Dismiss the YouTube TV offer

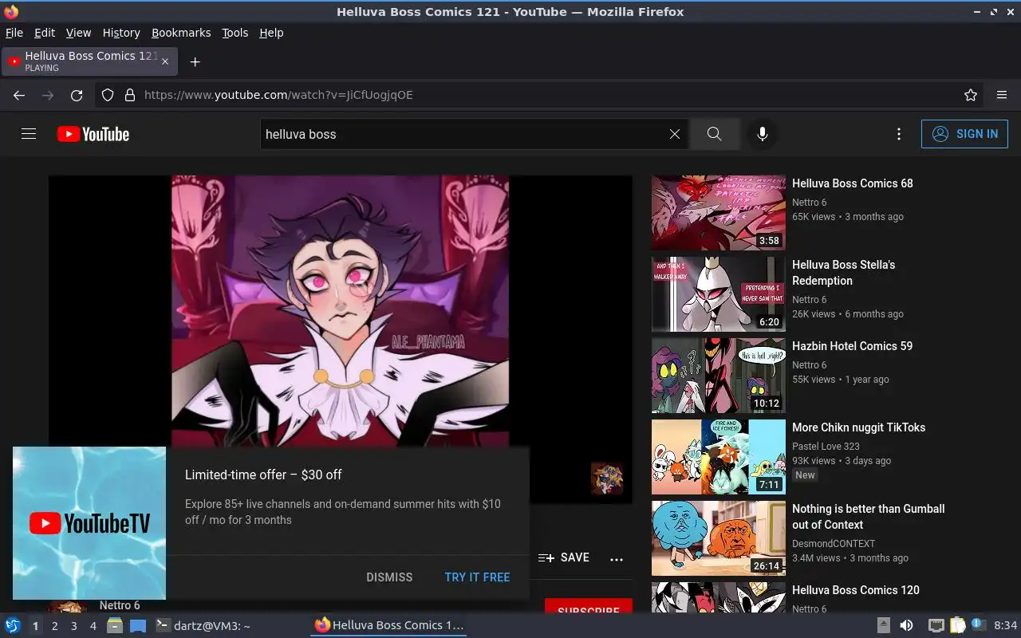pyautogui.click(x=389, y=577)
